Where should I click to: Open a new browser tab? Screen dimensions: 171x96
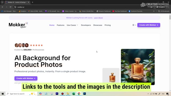coord(33,2)
